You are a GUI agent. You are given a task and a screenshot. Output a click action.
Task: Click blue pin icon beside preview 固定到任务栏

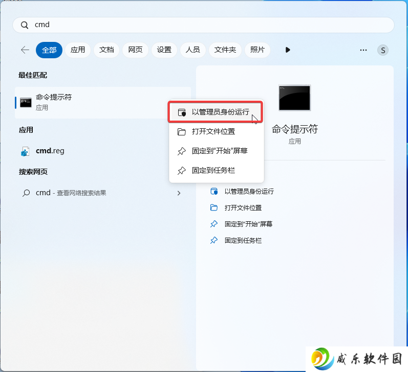(x=214, y=240)
